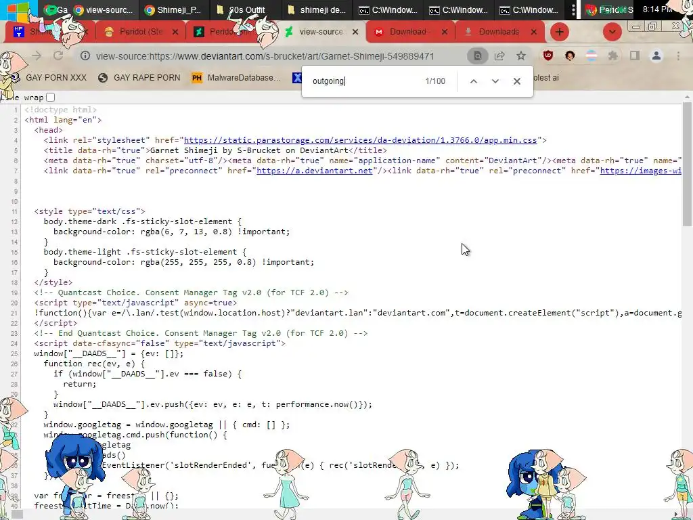Open the 20s Outfit folder window
The image size is (693, 520).
(x=242, y=9)
